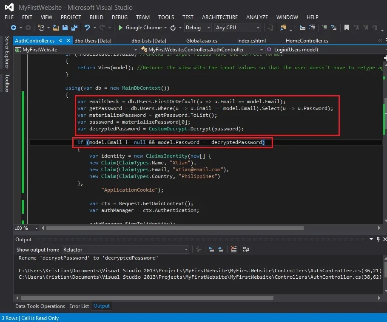The image size is (387, 322).
Task: Open the MyFirstWebsite project navigation dropdown
Action: (76, 50)
